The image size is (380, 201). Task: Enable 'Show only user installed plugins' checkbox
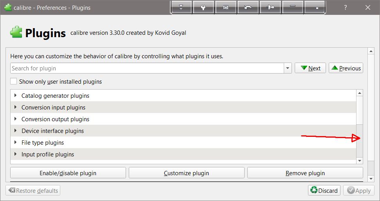[14, 81]
